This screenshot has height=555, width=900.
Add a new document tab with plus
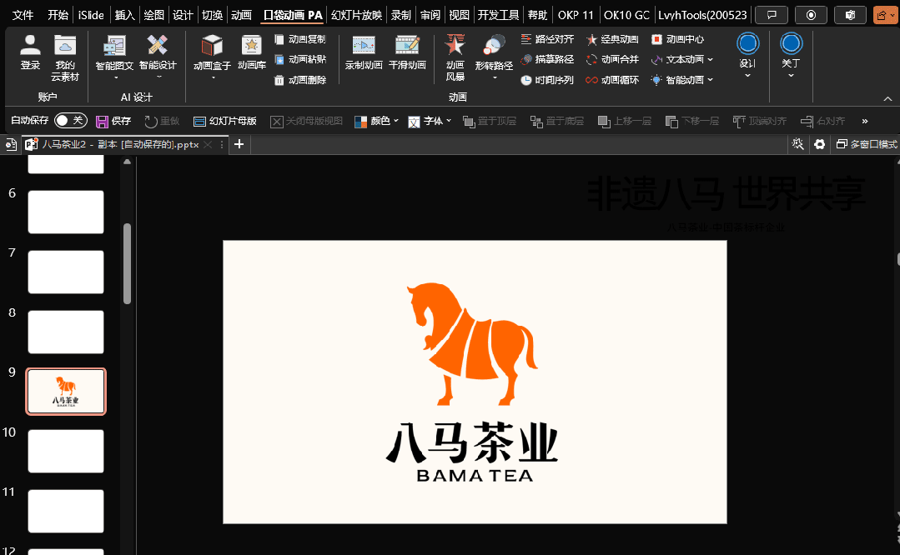click(x=239, y=144)
